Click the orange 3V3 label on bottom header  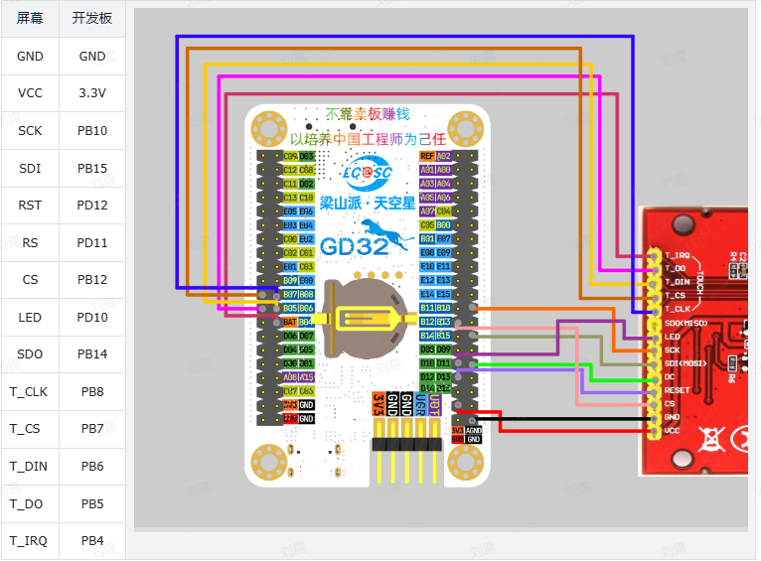click(379, 404)
